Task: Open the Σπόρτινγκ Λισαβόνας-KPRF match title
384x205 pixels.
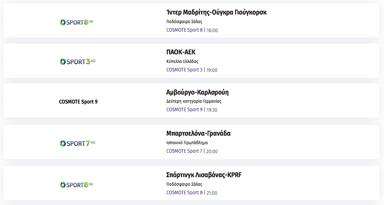Action: coord(204,175)
